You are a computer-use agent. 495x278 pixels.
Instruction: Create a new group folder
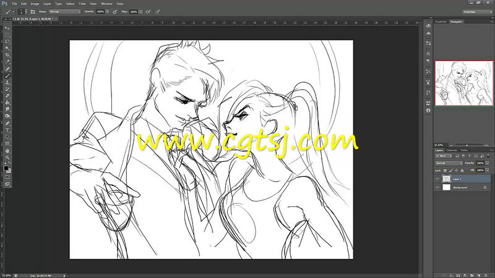point(472,276)
